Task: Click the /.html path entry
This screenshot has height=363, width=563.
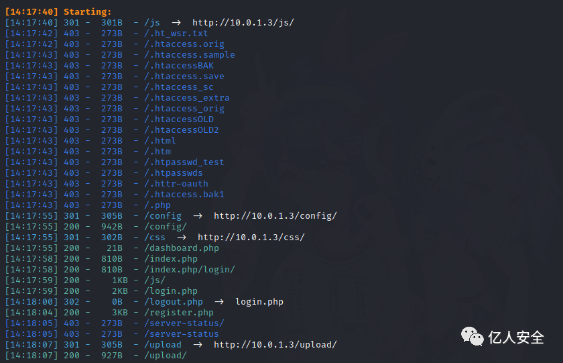Action: 160,141
